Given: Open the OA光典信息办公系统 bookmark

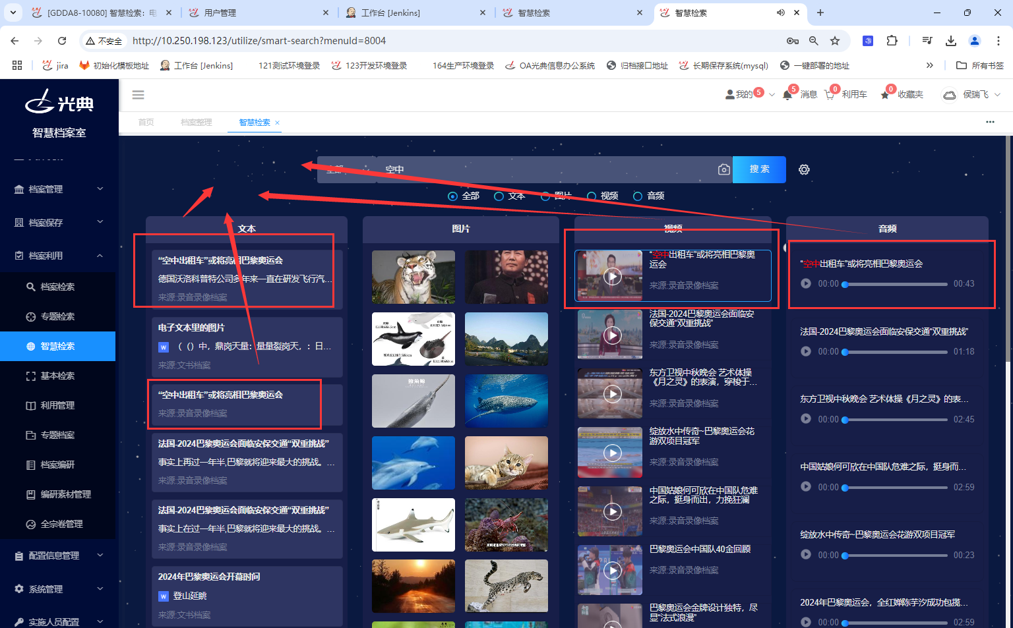Looking at the screenshot, I should point(550,65).
